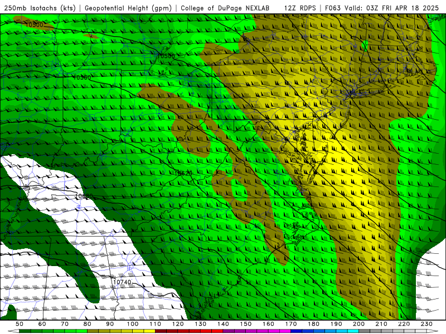Image resolution: width=446 pixels, height=334 pixels.
Task: Select the '140' value on the color scale
Action: 223,324
